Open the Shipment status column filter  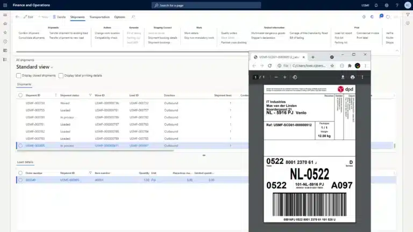click(x=90, y=95)
